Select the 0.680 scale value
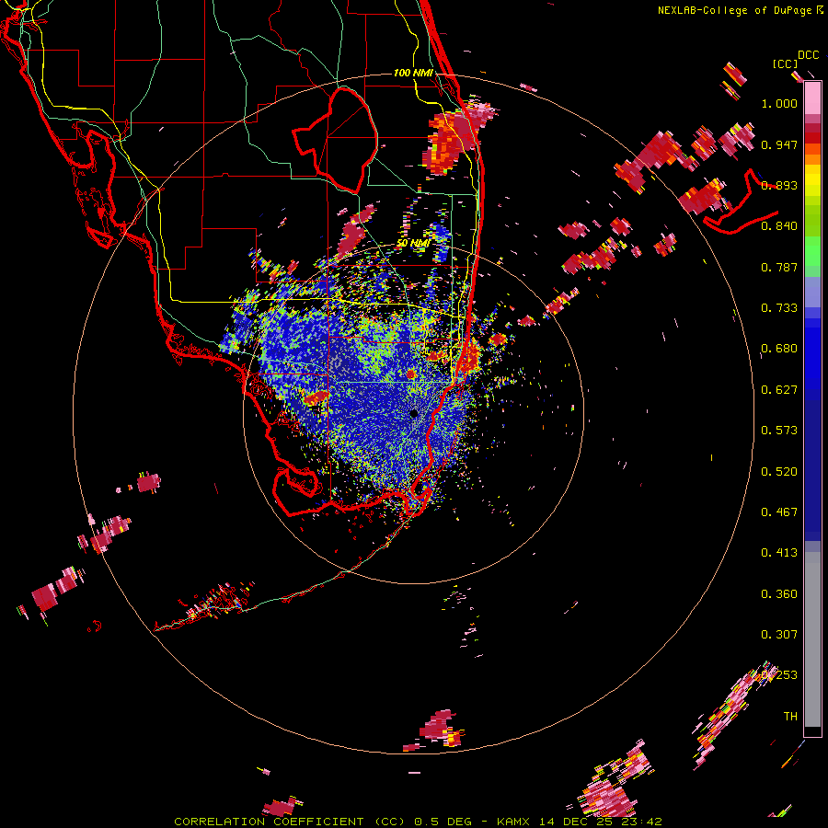Image resolution: width=828 pixels, height=828 pixels. [x=779, y=349]
